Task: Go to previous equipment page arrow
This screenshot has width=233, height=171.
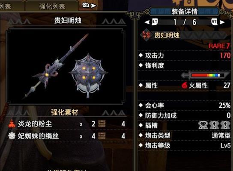Action: click(x=147, y=22)
